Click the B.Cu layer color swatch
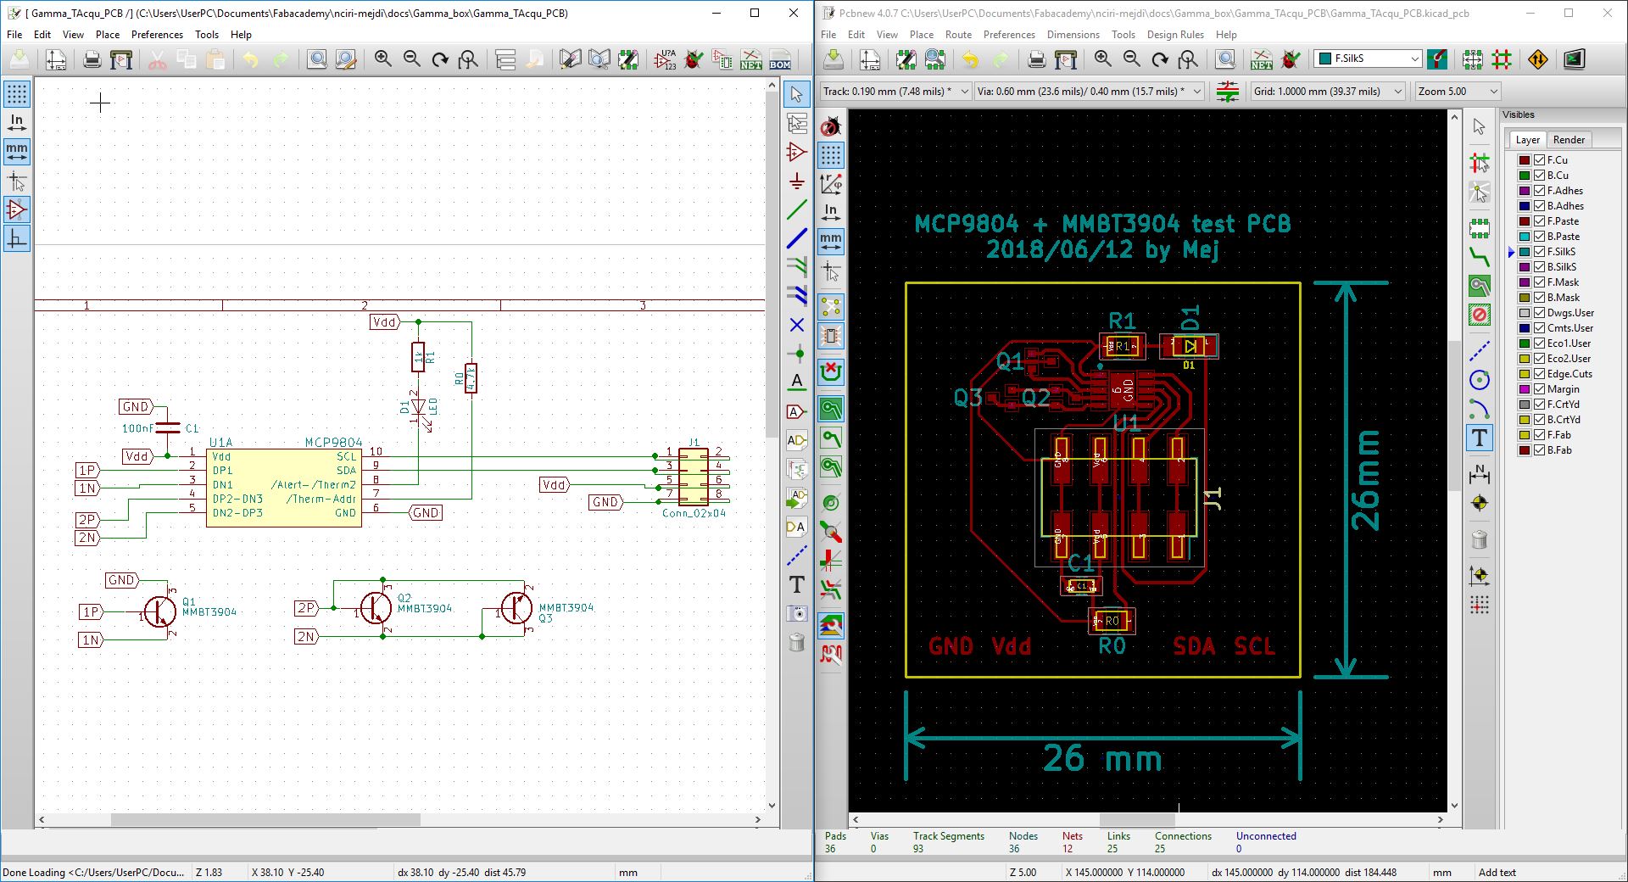Screen dimensions: 1628x882 coord(1524,176)
